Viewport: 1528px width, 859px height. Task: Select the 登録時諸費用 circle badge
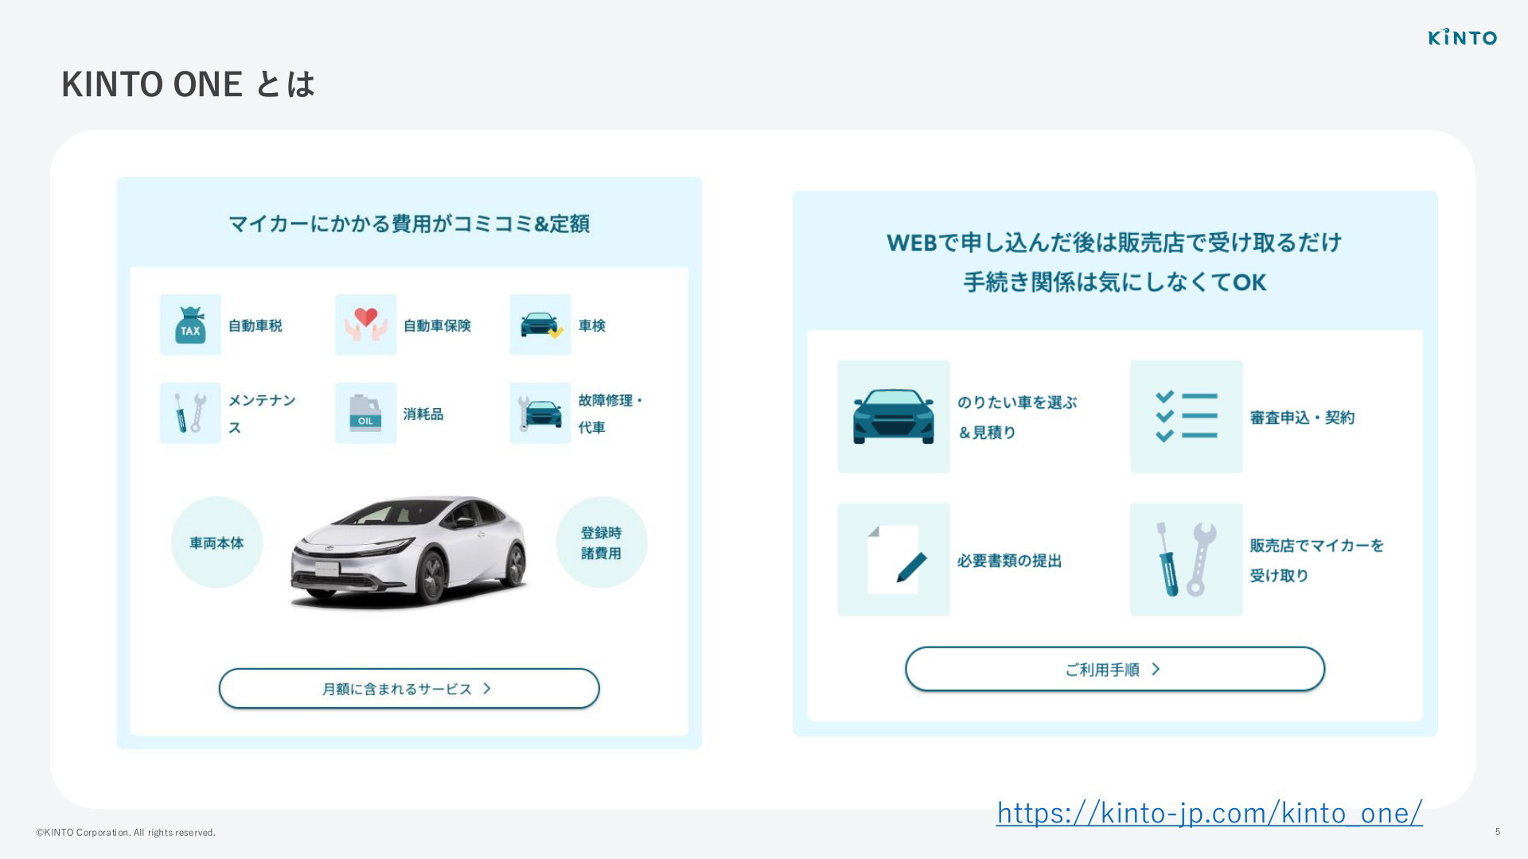[x=601, y=542]
